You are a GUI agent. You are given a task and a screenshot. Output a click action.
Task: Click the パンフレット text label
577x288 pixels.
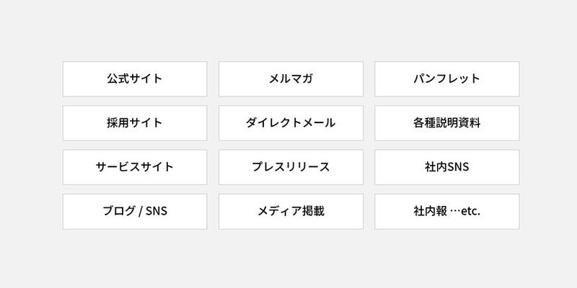click(446, 78)
